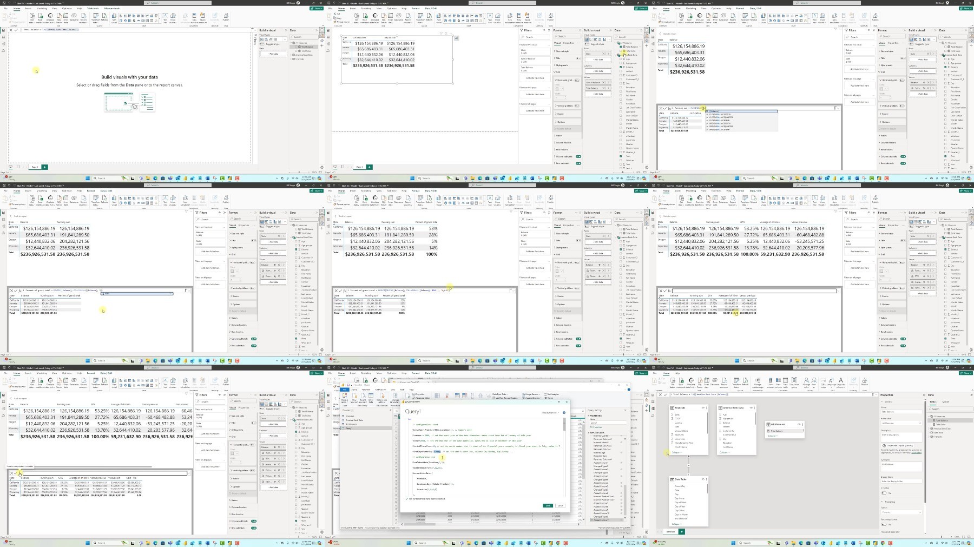The image size is (974, 547).
Task: Open Add Column tab in Power Query window
Action: coord(380,390)
